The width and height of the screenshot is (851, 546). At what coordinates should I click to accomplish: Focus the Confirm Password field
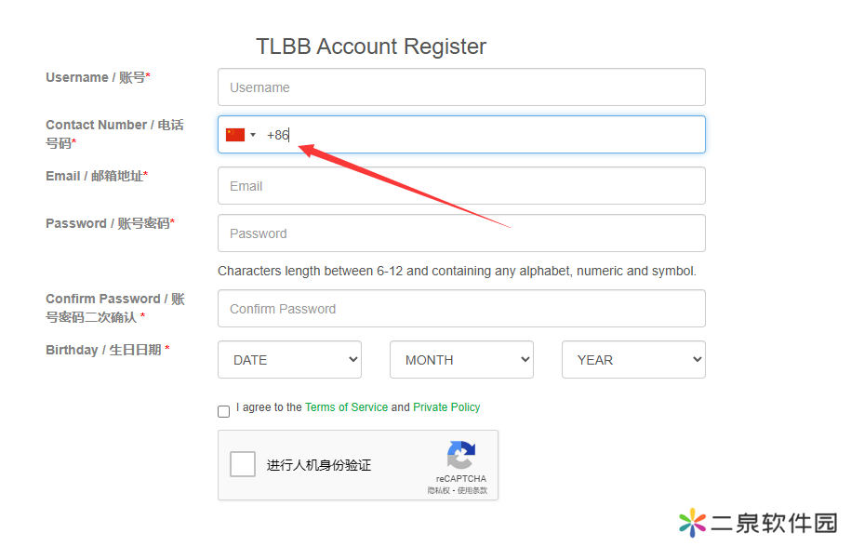pos(461,308)
